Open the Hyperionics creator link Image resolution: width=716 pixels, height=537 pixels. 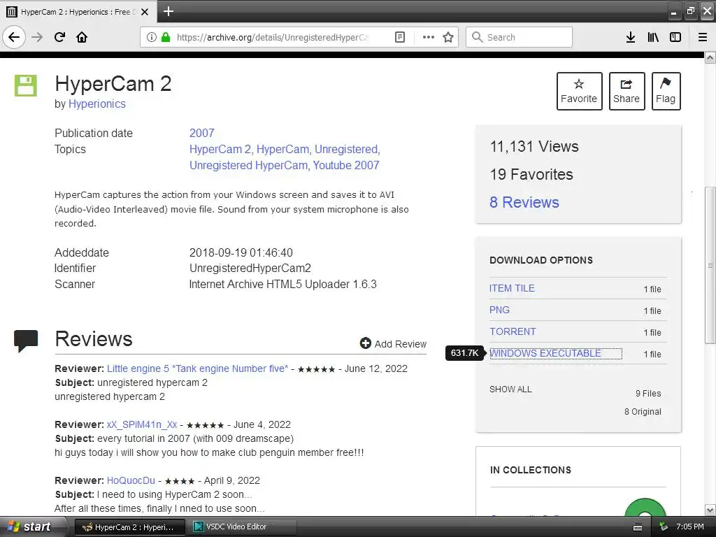pos(96,103)
